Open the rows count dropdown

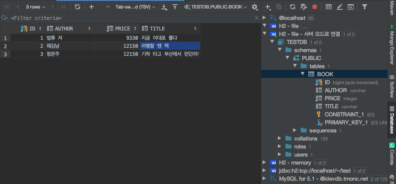pos(36,7)
